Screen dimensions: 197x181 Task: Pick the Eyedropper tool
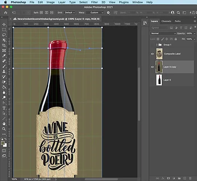point(4,56)
